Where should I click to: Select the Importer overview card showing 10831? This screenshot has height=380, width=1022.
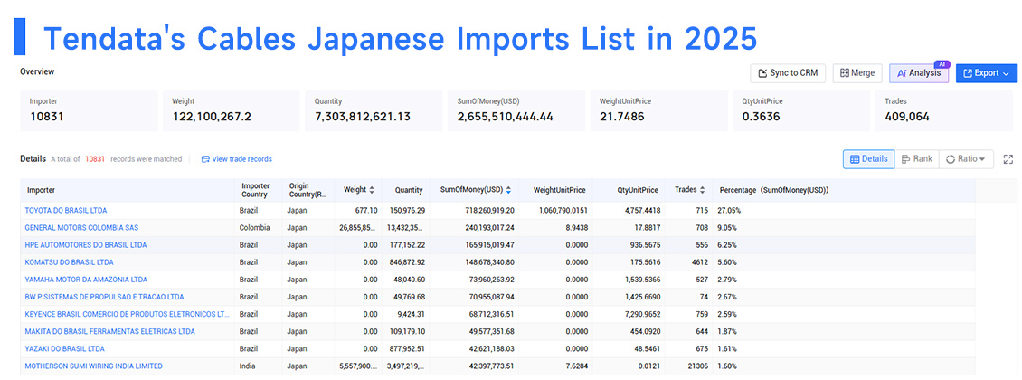pyautogui.click(x=89, y=110)
